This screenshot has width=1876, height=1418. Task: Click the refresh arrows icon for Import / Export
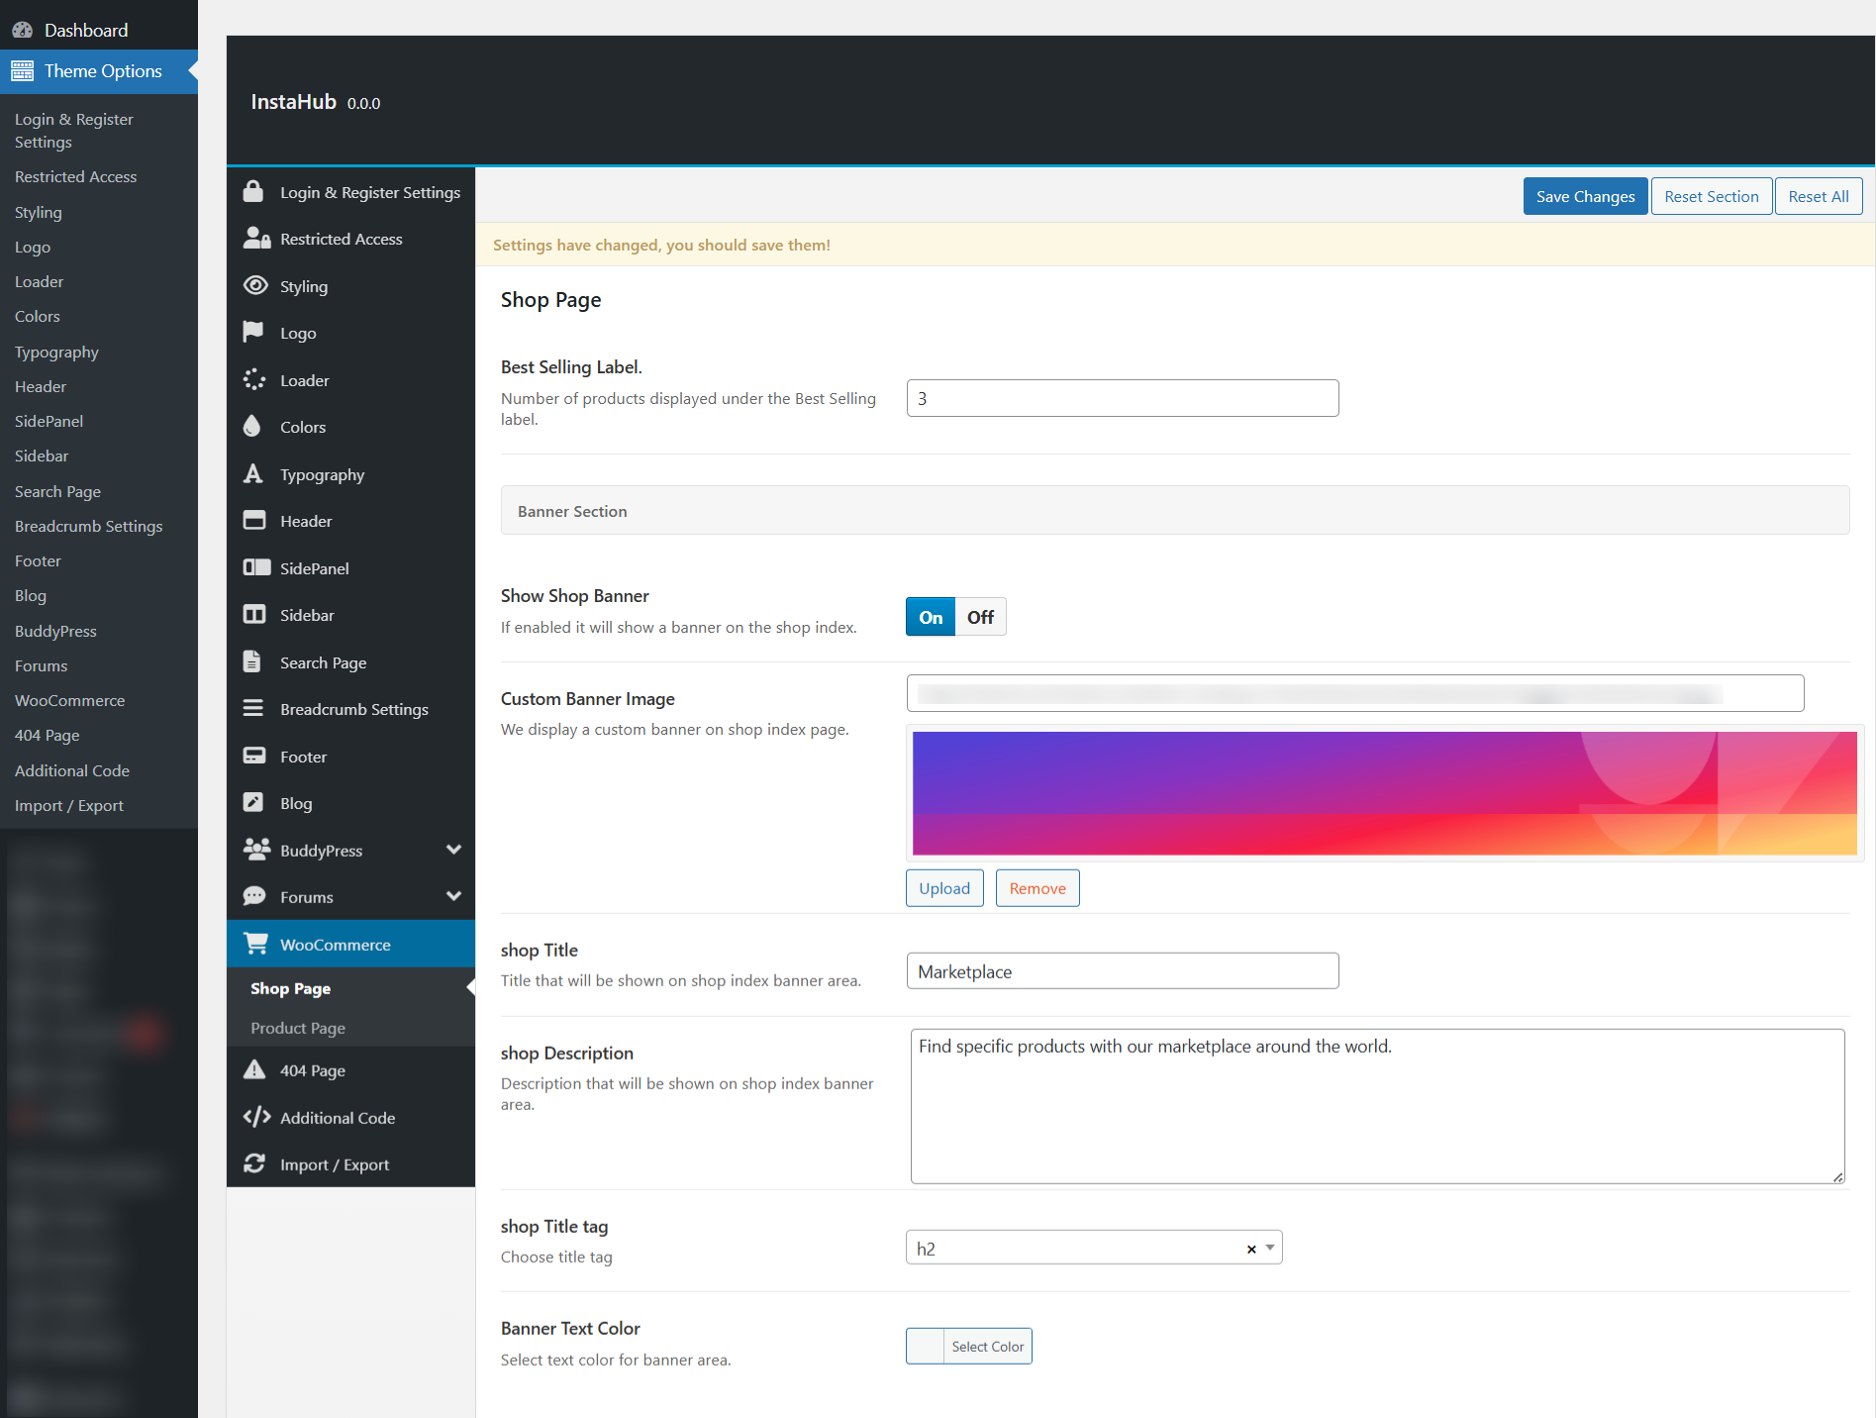[x=254, y=1164]
